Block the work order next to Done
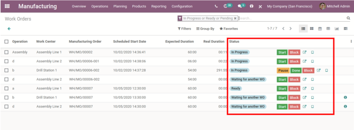This screenshot has width=354, height=130. point(308,71)
